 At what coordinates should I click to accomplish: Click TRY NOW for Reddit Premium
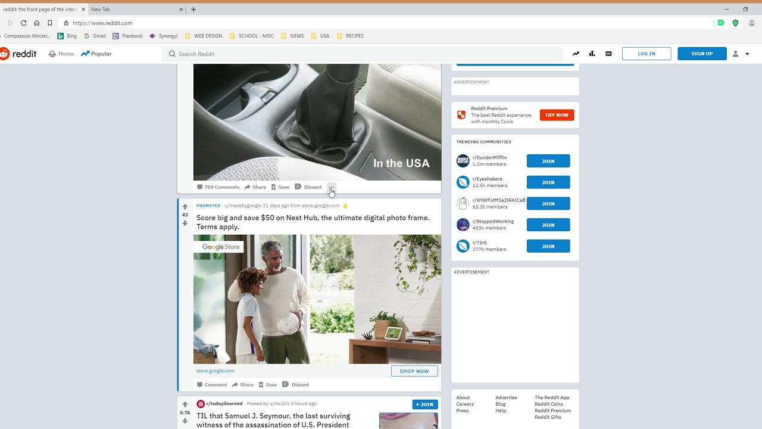557,115
